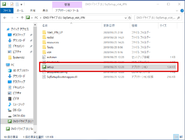
Task: Select the MediaInfo file row
Action: [109, 62]
